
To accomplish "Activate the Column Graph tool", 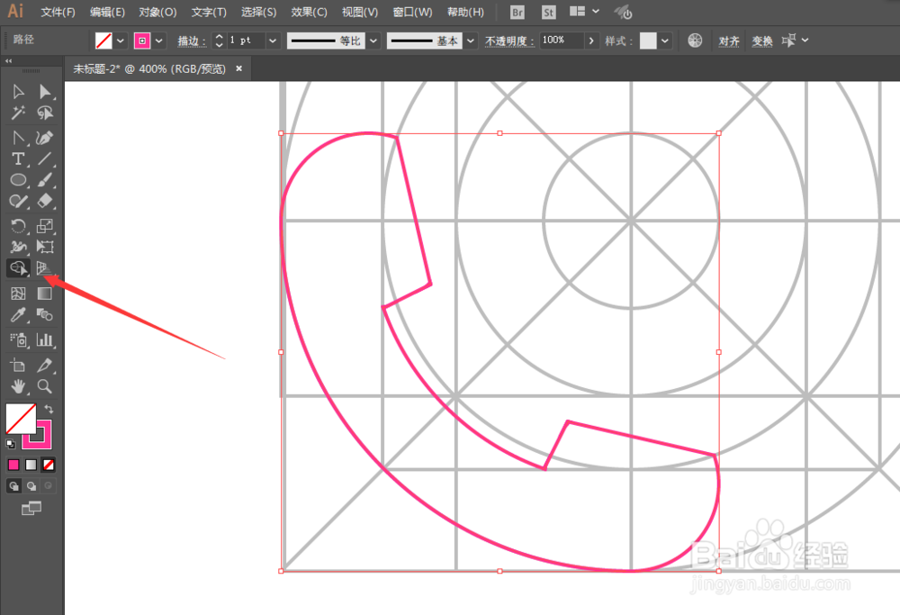I will pyautogui.click(x=45, y=339).
